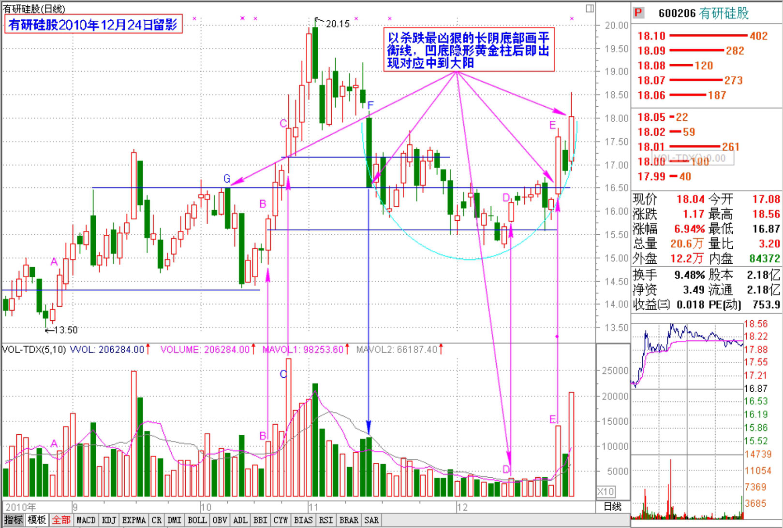Click the MAVOL2: 66187.40 readout

pos(397,349)
